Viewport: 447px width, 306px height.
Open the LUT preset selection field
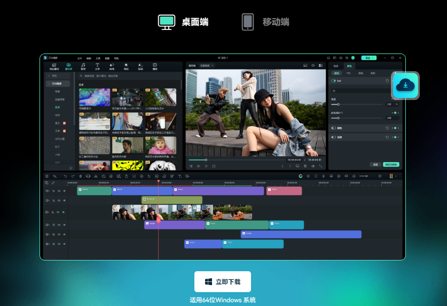[x=362, y=91]
